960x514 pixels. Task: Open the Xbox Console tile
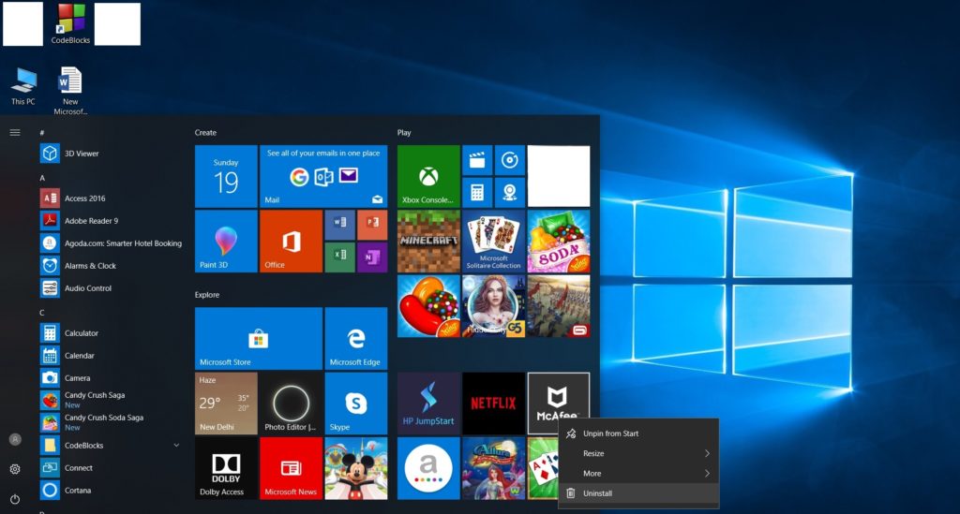point(428,177)
